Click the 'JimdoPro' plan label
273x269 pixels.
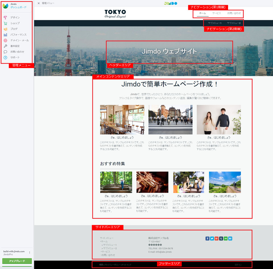point(8,254)
